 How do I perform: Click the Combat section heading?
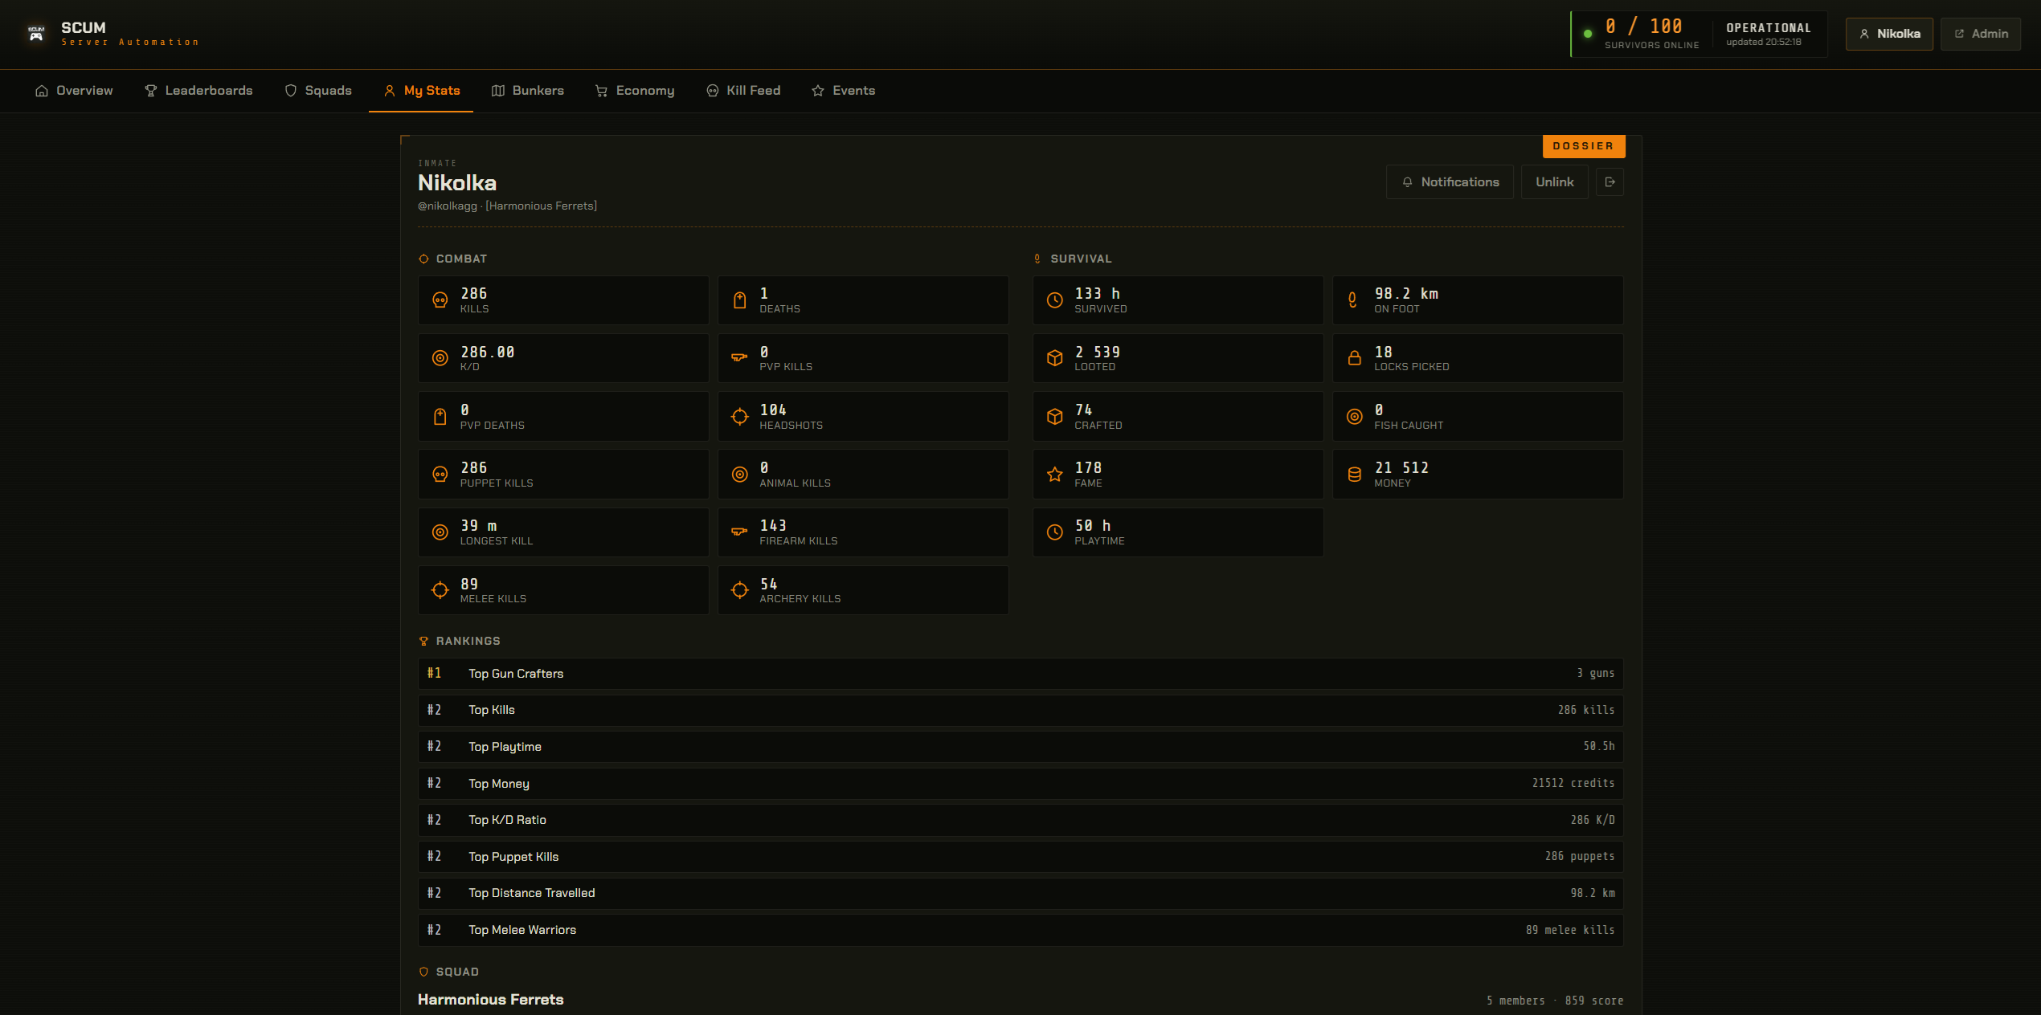pyautogui.click(x=461, y=259)
